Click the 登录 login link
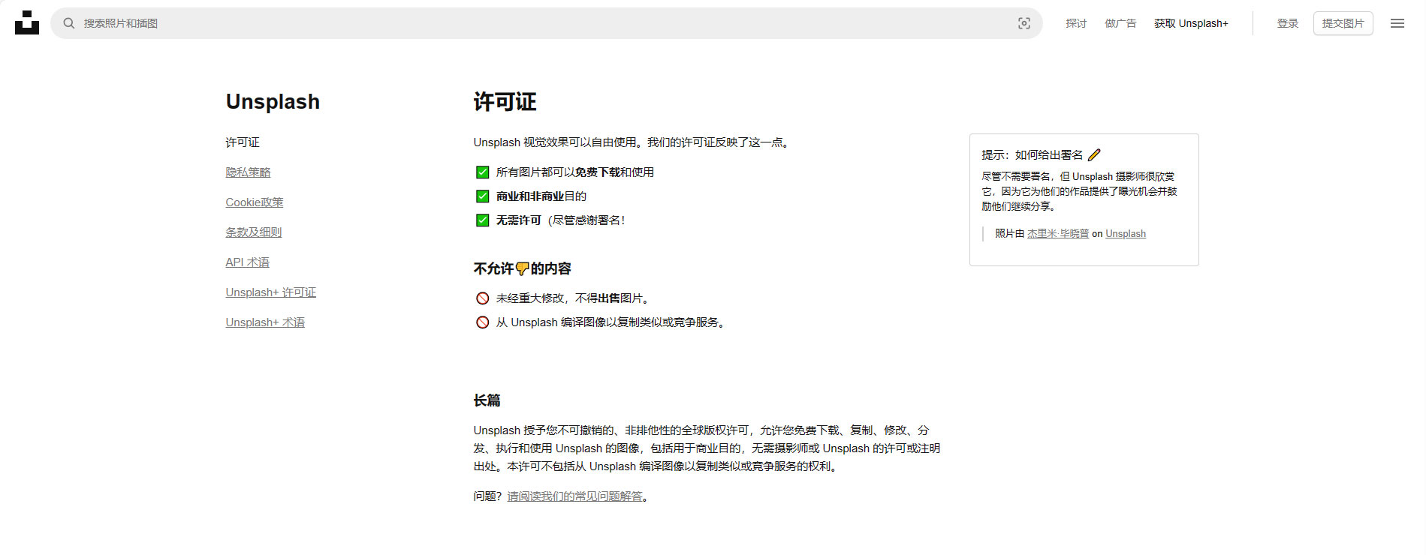Viewport: 1426px width, 555px height. tap(1288, 23)
